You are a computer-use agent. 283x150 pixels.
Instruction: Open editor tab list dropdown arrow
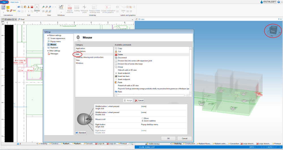coord(132,19)
